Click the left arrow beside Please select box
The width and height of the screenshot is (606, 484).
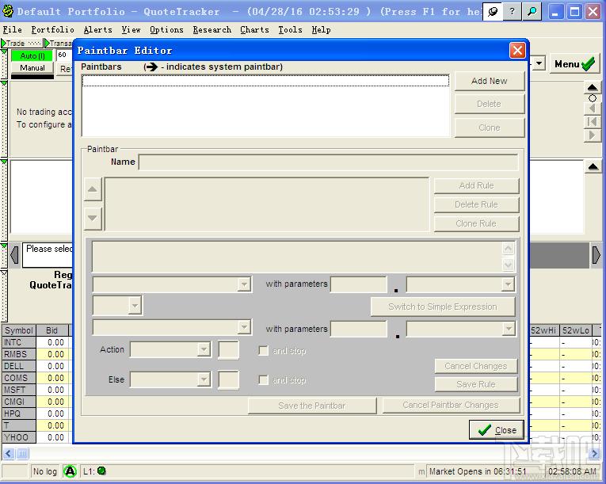point(14,255)
